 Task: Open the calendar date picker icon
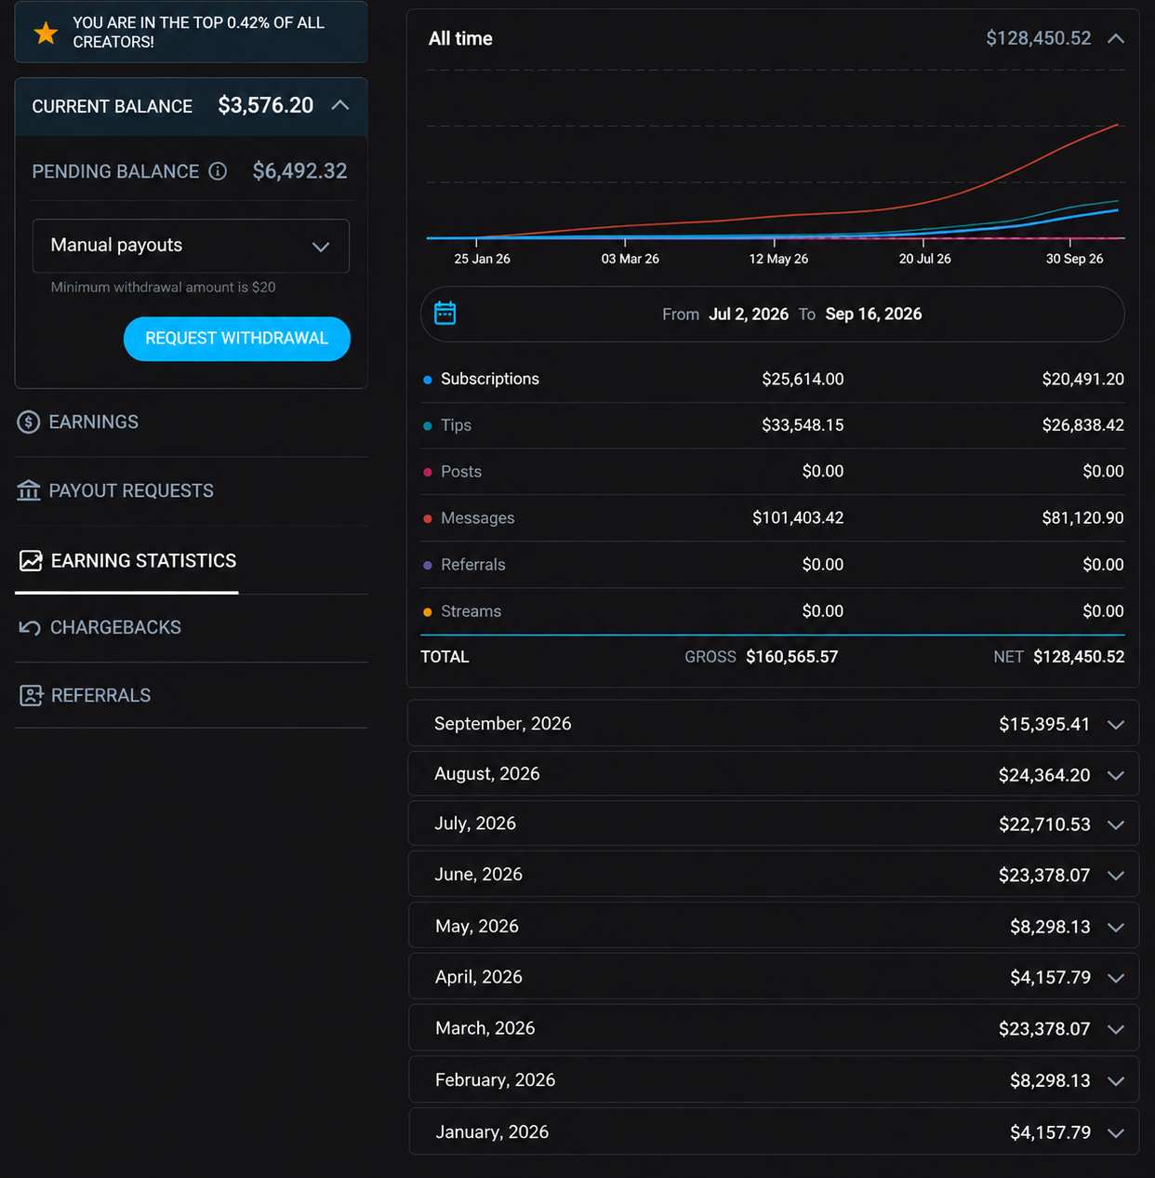point(445,314)
